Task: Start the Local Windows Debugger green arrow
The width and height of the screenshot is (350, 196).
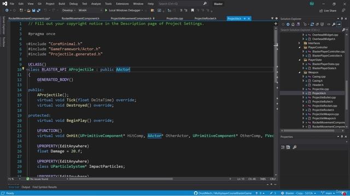Action: tap(106, 10)
